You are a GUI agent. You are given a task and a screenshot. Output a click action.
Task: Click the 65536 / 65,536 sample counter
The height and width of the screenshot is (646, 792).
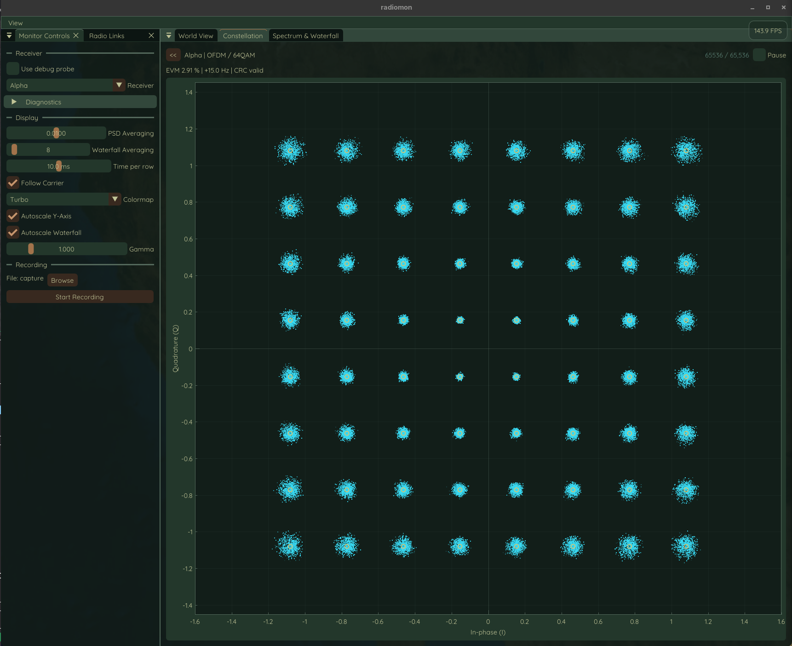pos(727,55)
